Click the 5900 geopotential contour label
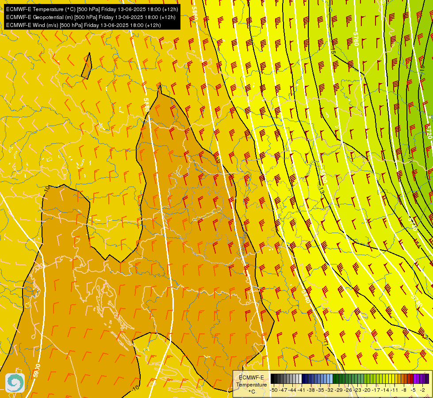Viewport: 433px width, 398px height. pyautogui.click(x=36, y=371)
